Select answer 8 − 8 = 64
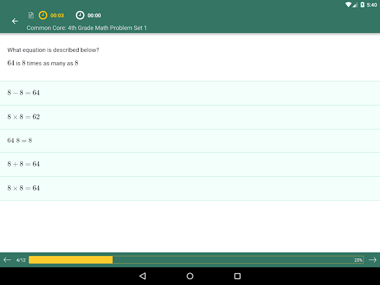Image resolution: width=380 pixels, height=285 pixels. [x=190, y=93]
